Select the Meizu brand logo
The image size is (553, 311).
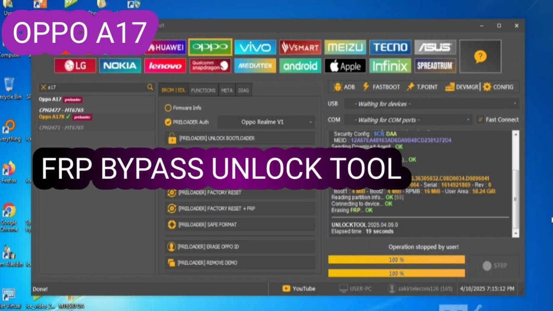pos(345,47)
